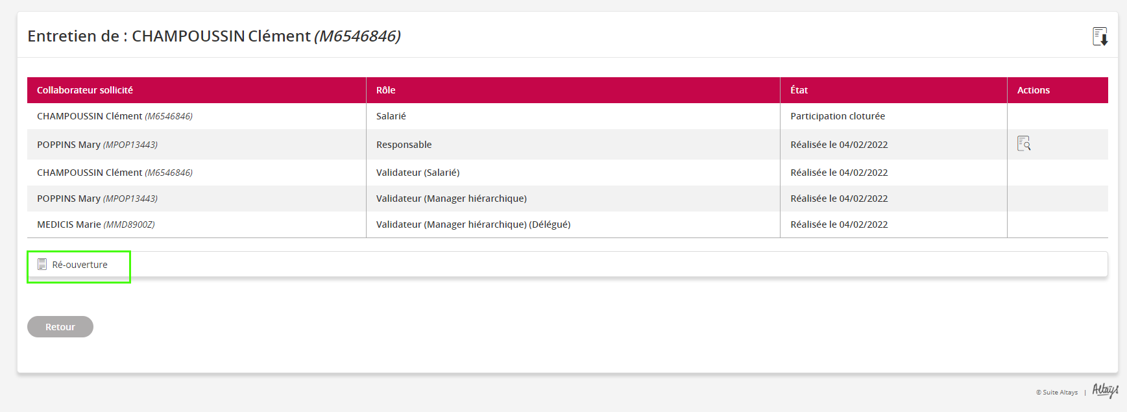Click the document icon beside Ré-ouverture

[42, 264]
